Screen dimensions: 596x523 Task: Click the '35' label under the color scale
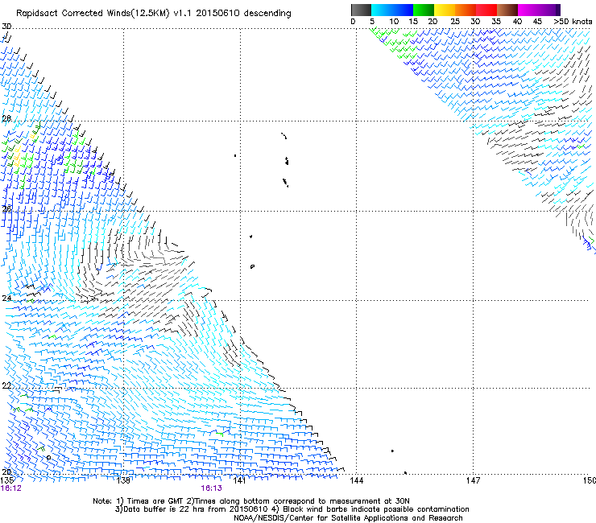pos(496,22)
